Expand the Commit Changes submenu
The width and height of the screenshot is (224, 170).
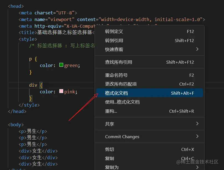[x=122, y=136]
